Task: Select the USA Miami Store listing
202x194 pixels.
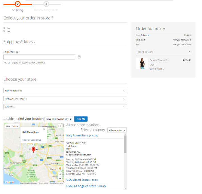Action: 82,180
